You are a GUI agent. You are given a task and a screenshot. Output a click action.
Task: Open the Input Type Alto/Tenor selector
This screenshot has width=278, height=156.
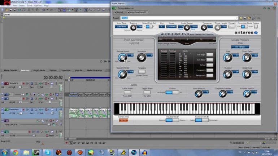pyautogui.click(x=121, y=27)
